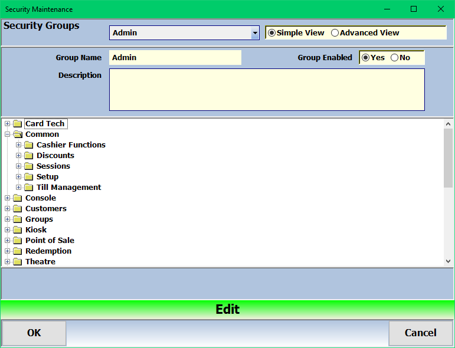Click the yellow Till Management folder icon

pos(28,188)
